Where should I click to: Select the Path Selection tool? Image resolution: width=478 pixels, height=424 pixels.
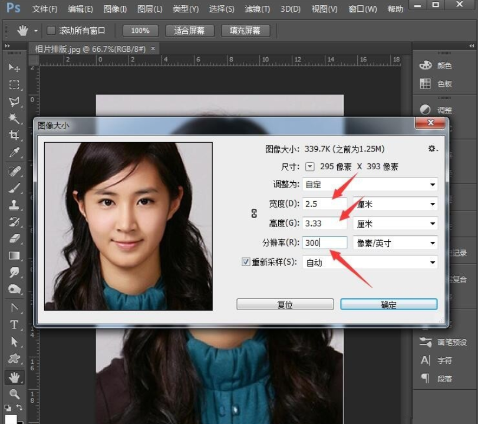tap(14, 341)
